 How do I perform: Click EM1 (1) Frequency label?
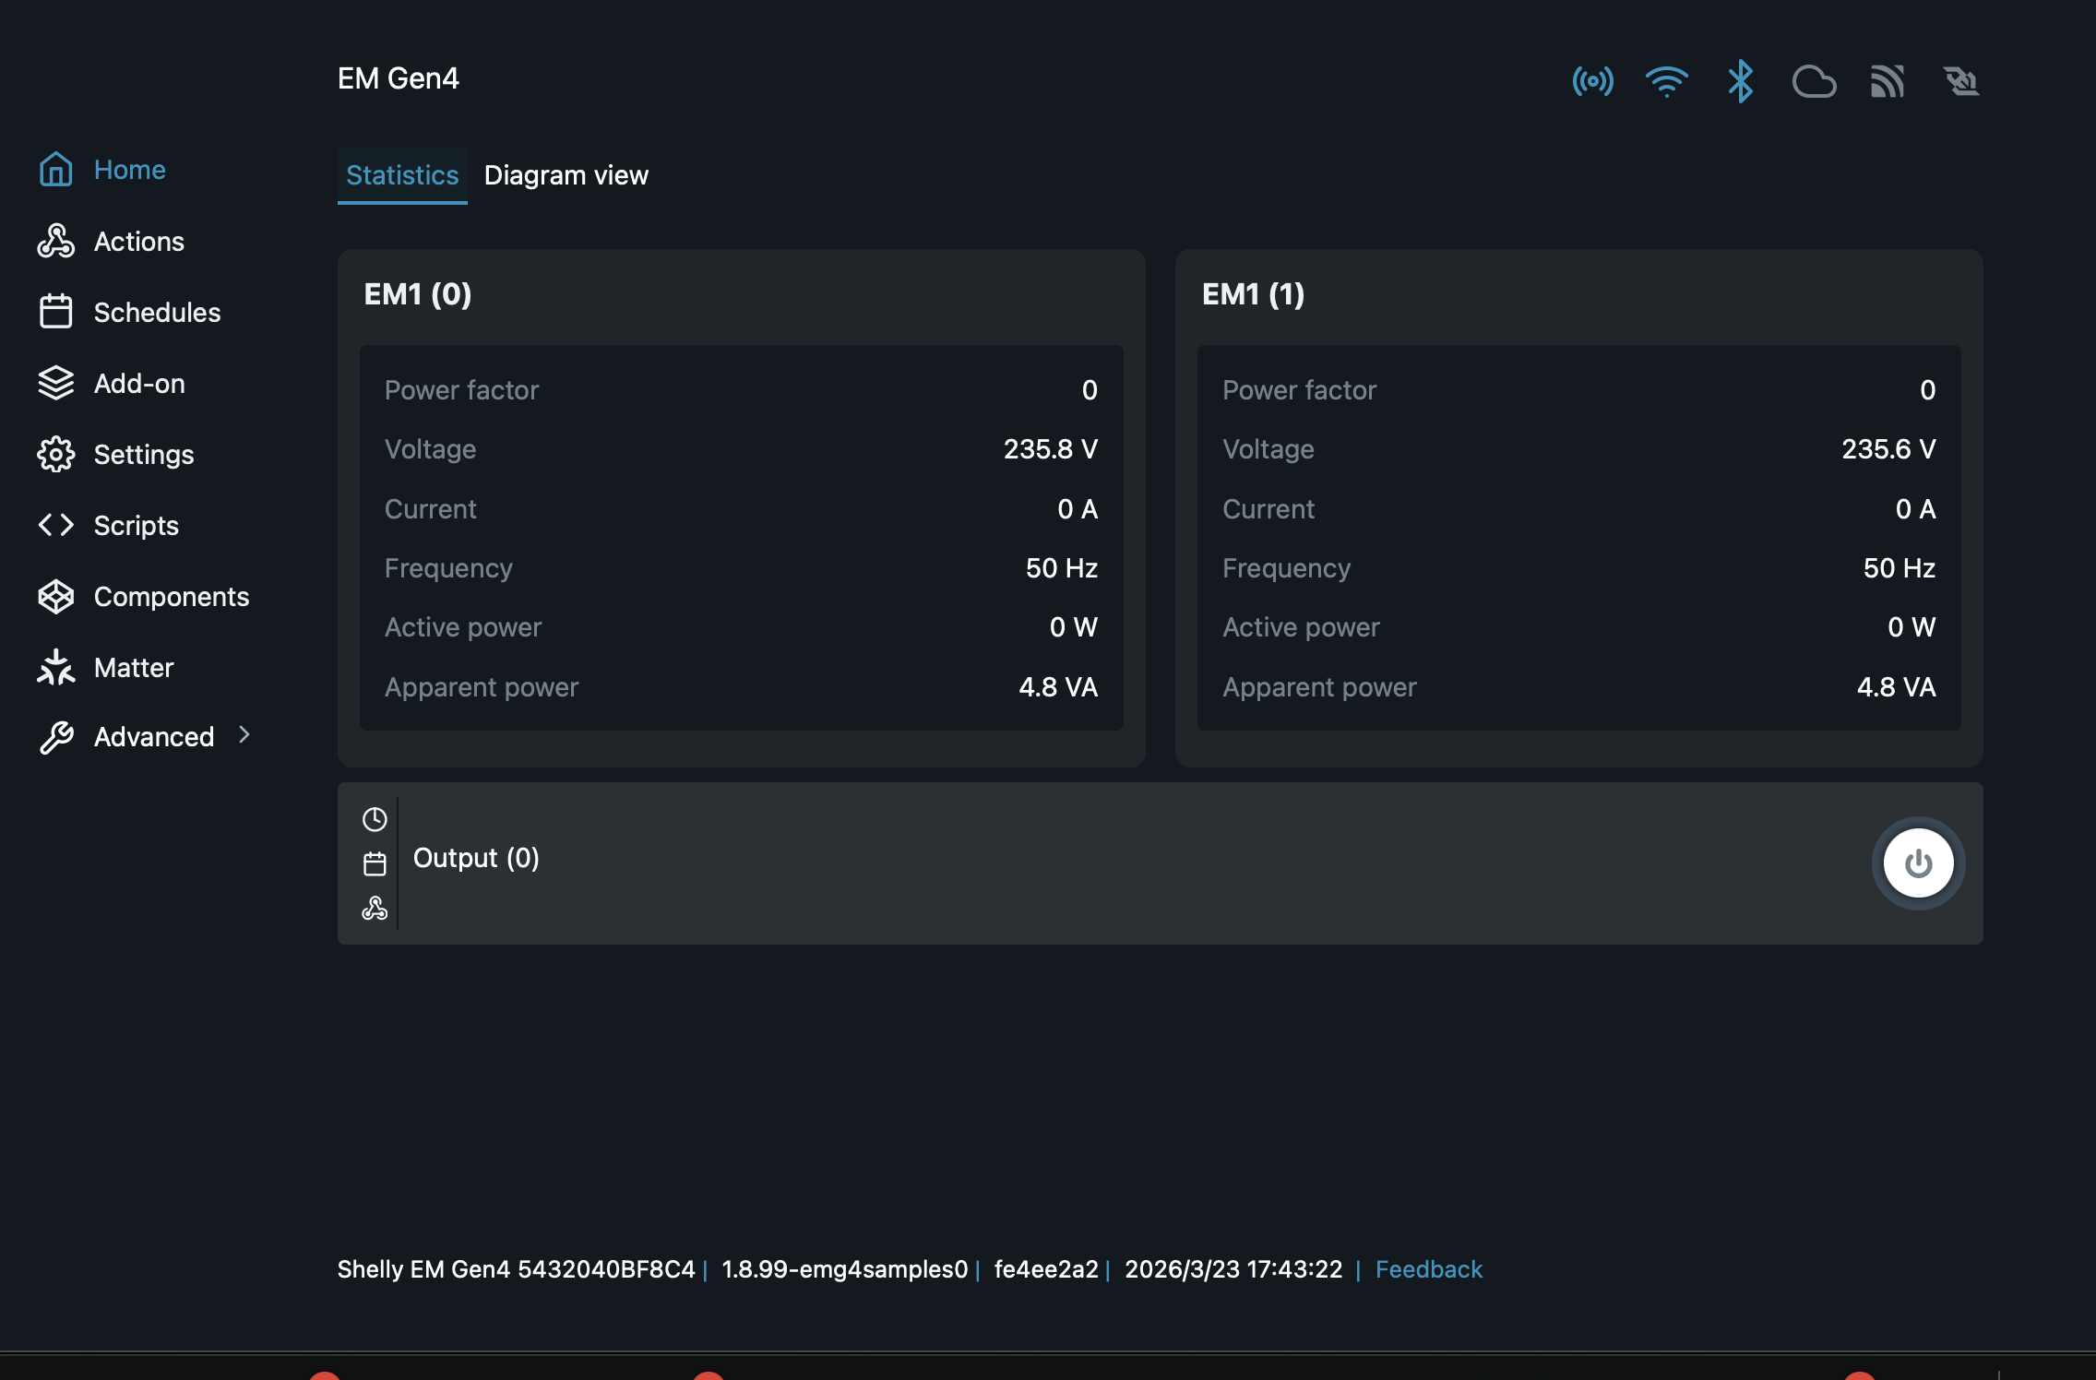coord(1286,568)
